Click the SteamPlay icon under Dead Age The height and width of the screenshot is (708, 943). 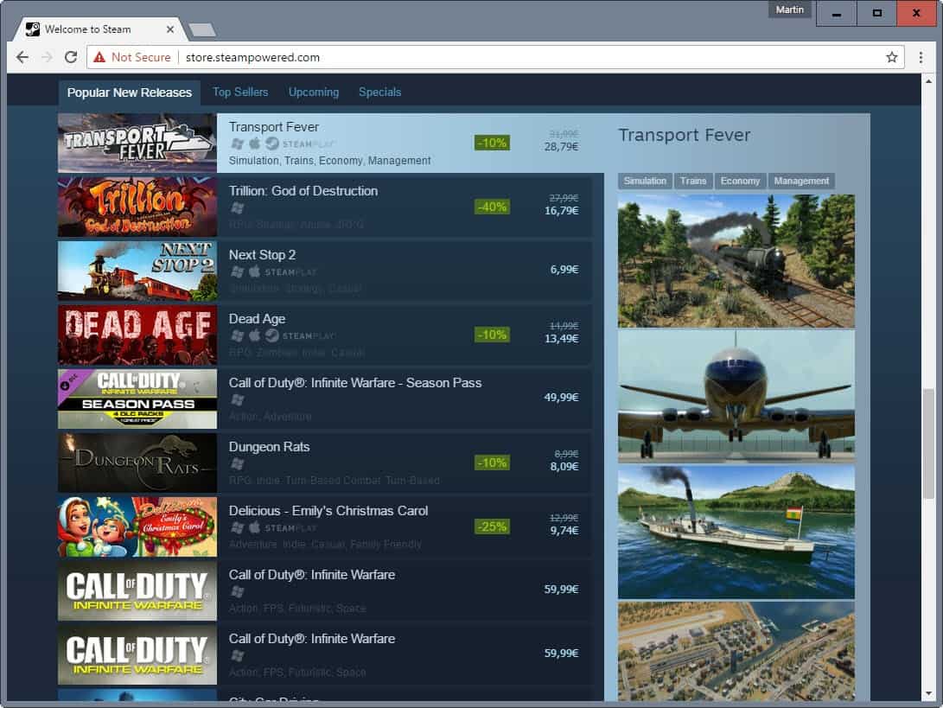272,335
